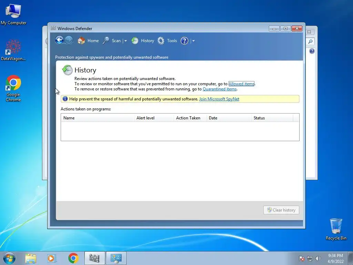Viewport: 353px width, 265px height.
Task: Click the blue info icon in the yellow bar
Action: (x=65, y=99)
